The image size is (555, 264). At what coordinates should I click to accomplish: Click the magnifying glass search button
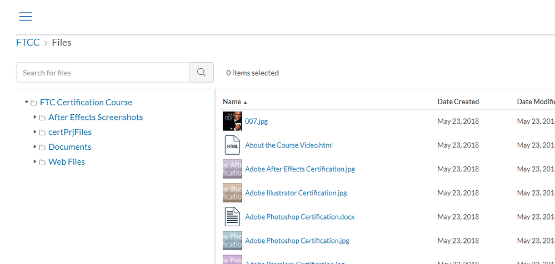click(x=201, y=73)
